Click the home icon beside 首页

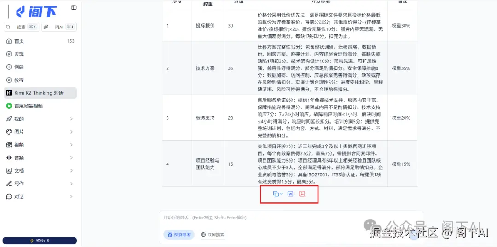(x=9, y=41)
